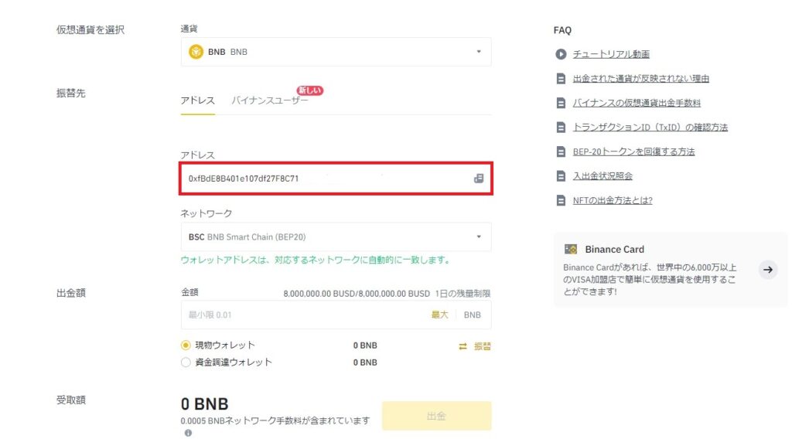Open トランザクションID(TxID)の確認方法 link
The width and height of the screenshot is (792, 439).
tap(650, 128)
